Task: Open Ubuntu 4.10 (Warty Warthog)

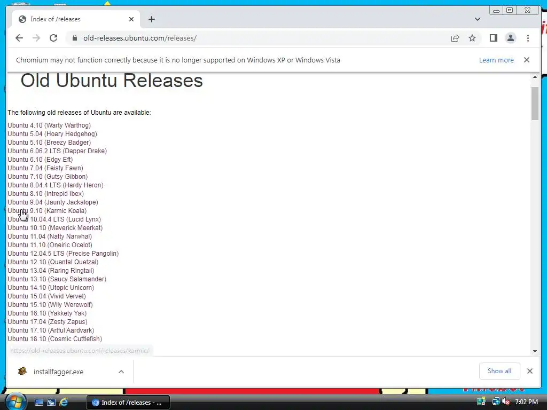Action: (x=49, y=125)
